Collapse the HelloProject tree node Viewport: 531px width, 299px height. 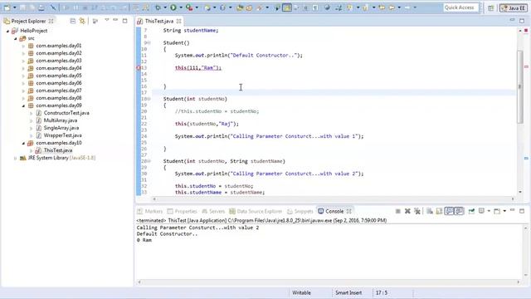tap(7, 31)
